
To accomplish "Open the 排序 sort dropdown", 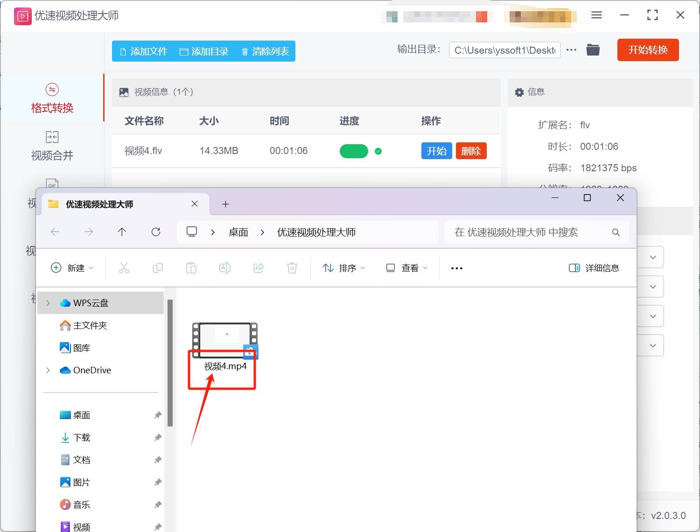I will coord(344,268).
